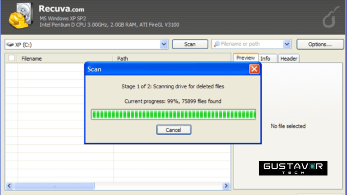Click the "No file selected" preview text
Screen dimensions: 347x195
(x=288, y=126)
